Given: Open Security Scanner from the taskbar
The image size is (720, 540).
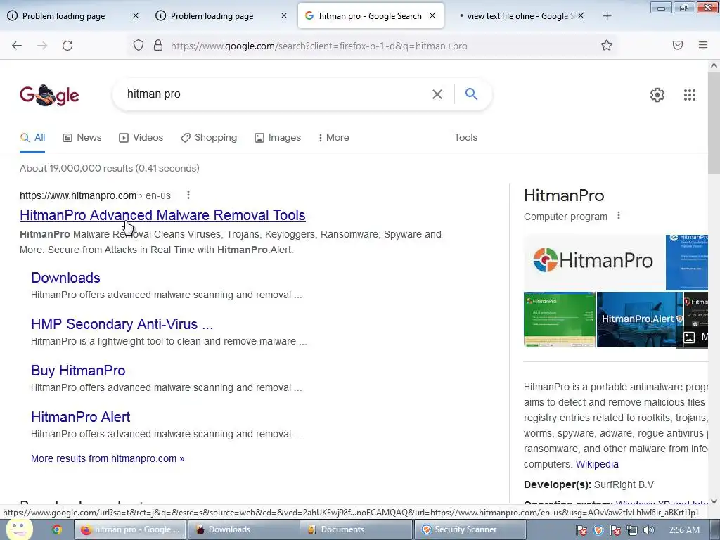Looking at the screenshot, I should pyautogui.click(x=470, y=529).
